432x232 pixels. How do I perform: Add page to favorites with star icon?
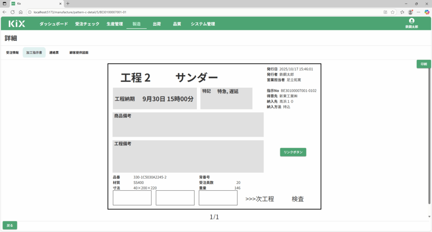point(392,12)
